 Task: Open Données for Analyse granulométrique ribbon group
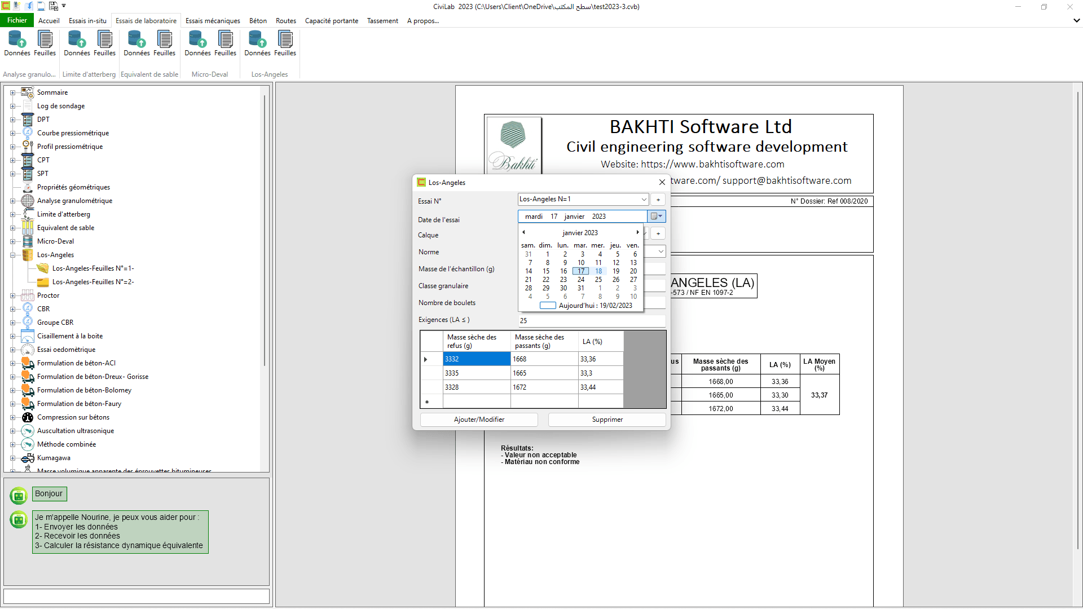click(x=17, y=43)
